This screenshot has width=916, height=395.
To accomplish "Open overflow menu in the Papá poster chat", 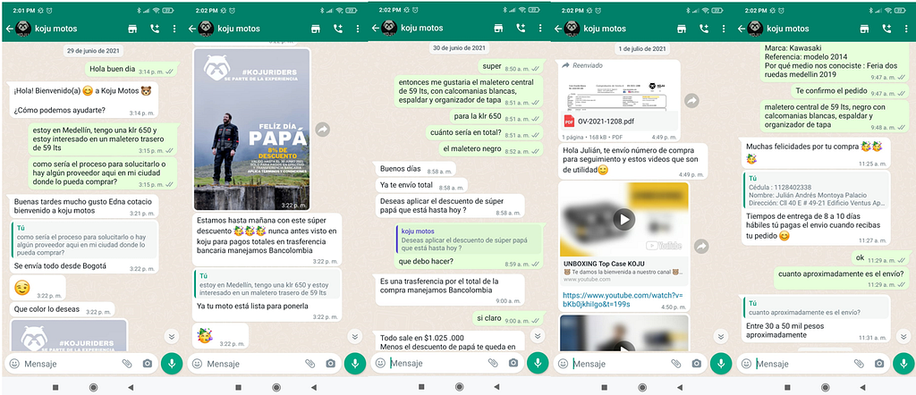I will [x=357, y=29].
